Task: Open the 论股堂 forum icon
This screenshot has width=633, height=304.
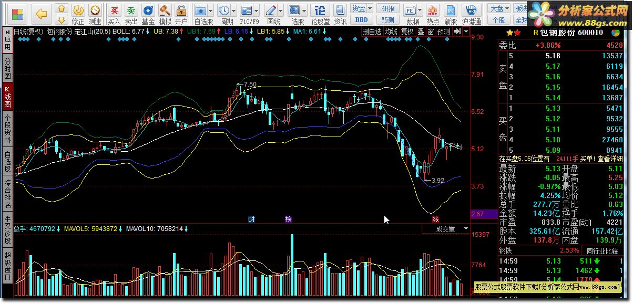Action: coord(320,14)
